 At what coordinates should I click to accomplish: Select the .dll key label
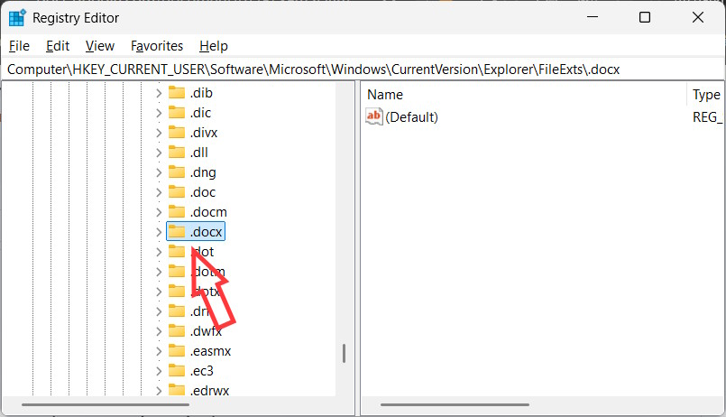(x=198, y=153)
